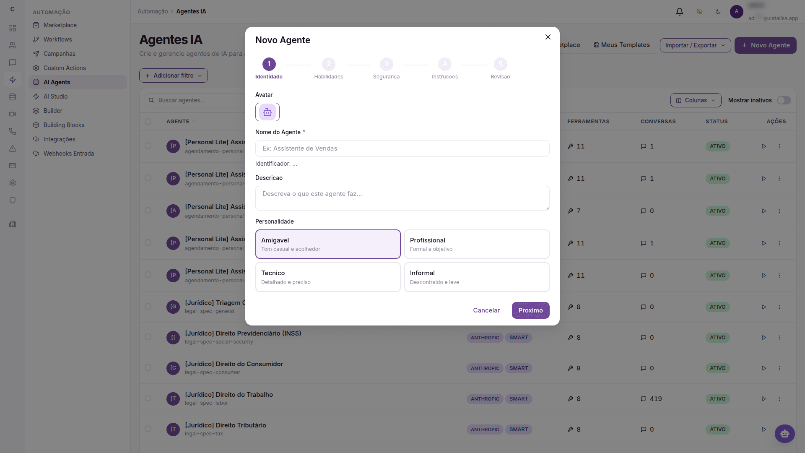Open Colunas dropdown
805x453 pixels.
[x=696, y=100]
